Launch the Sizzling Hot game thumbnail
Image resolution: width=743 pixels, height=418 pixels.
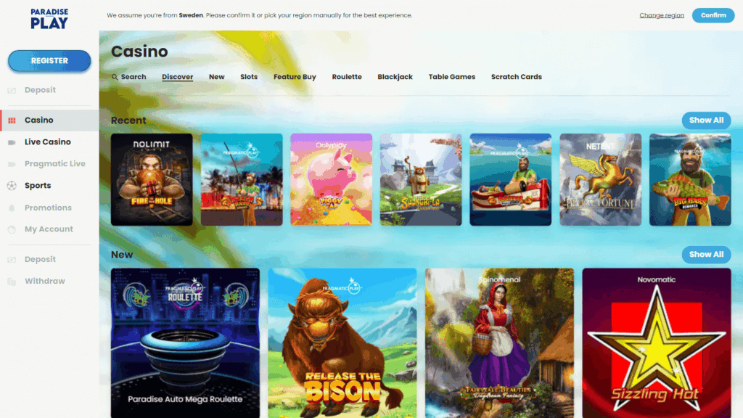657,343
